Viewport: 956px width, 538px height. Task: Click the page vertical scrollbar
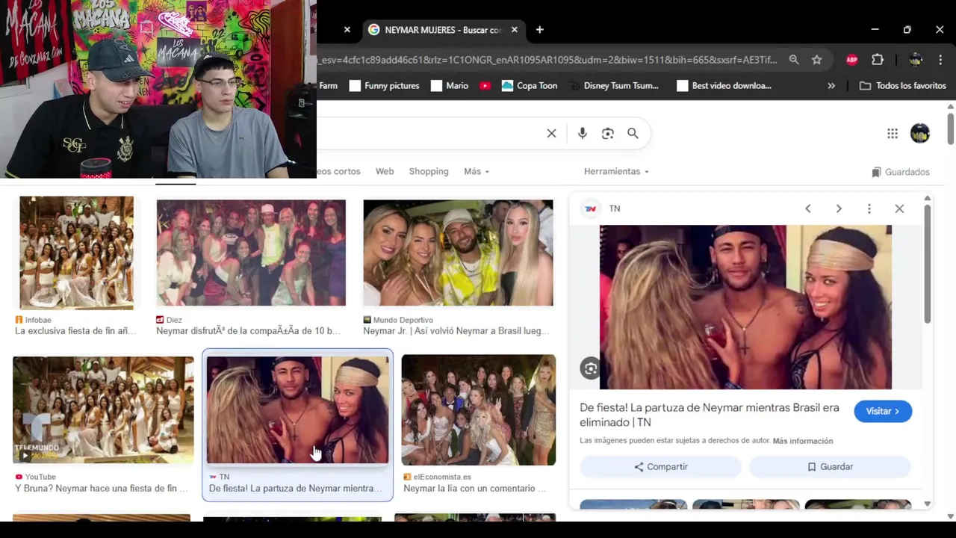tap(951, 129)
